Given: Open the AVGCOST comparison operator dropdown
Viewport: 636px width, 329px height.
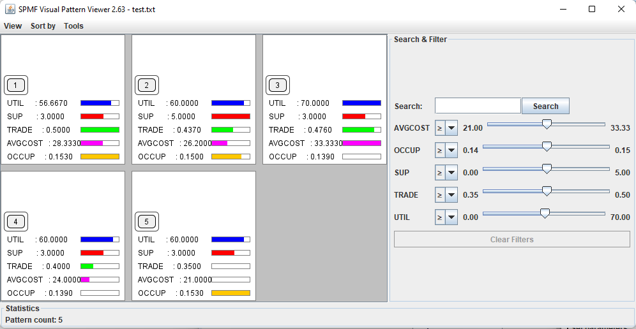Looking at the screenshot, I should 446,128.
